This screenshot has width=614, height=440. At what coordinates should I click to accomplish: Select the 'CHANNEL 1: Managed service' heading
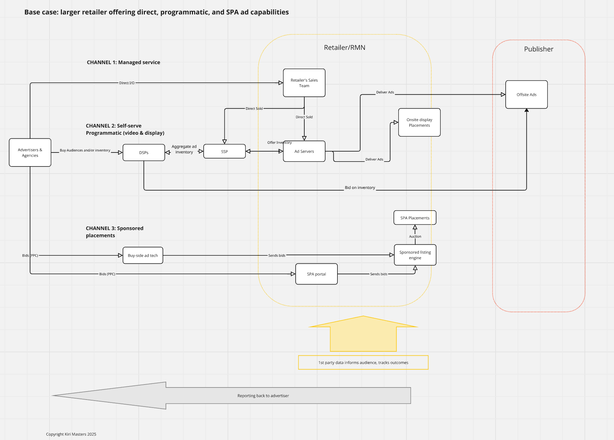tap(123, 62)
